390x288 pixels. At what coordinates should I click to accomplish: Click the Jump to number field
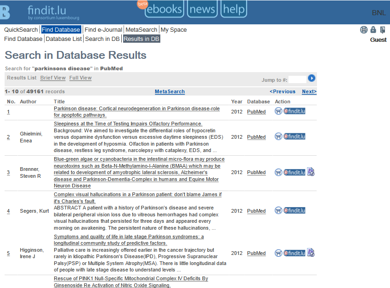pos(297,79)
